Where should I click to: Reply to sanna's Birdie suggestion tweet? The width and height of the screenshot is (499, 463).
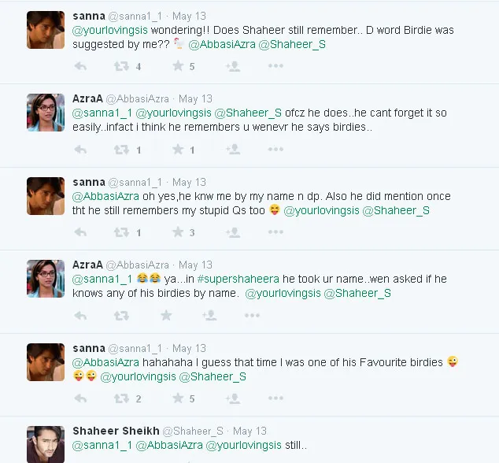[80, 67]
